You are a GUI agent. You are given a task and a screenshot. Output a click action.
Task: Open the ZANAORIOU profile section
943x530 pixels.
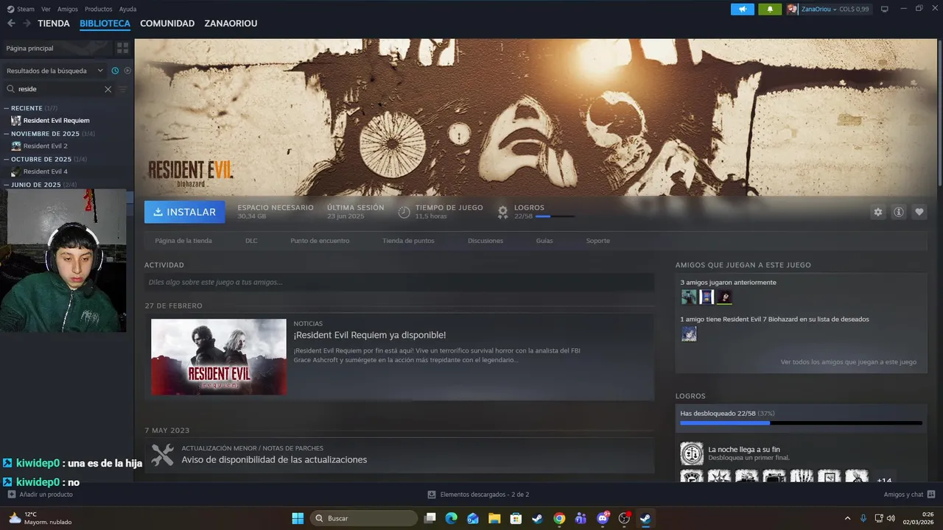(231, 24)
